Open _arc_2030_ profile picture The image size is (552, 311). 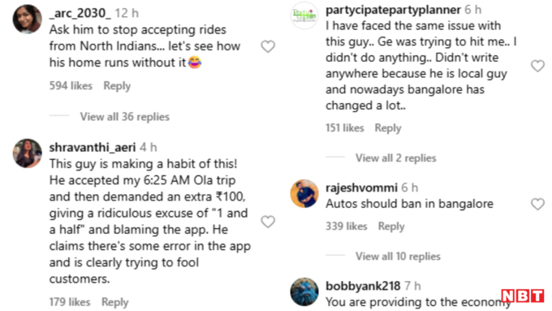pos(27,19)
